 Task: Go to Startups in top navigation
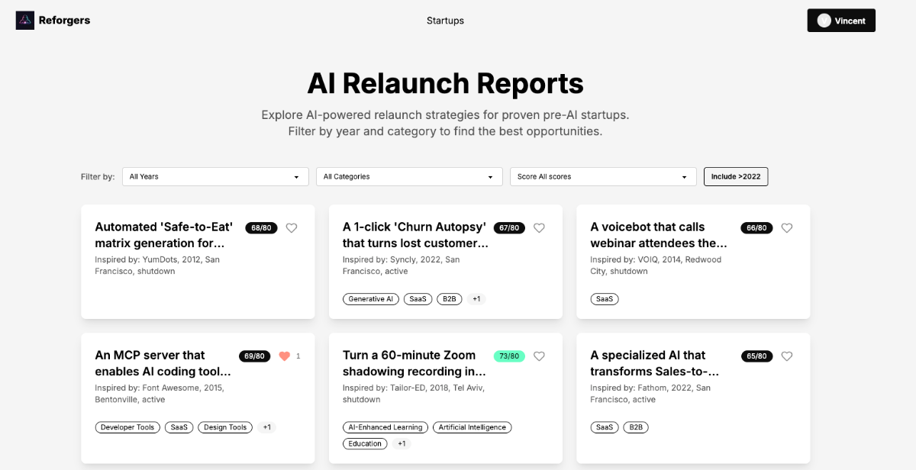coord(445,21)
